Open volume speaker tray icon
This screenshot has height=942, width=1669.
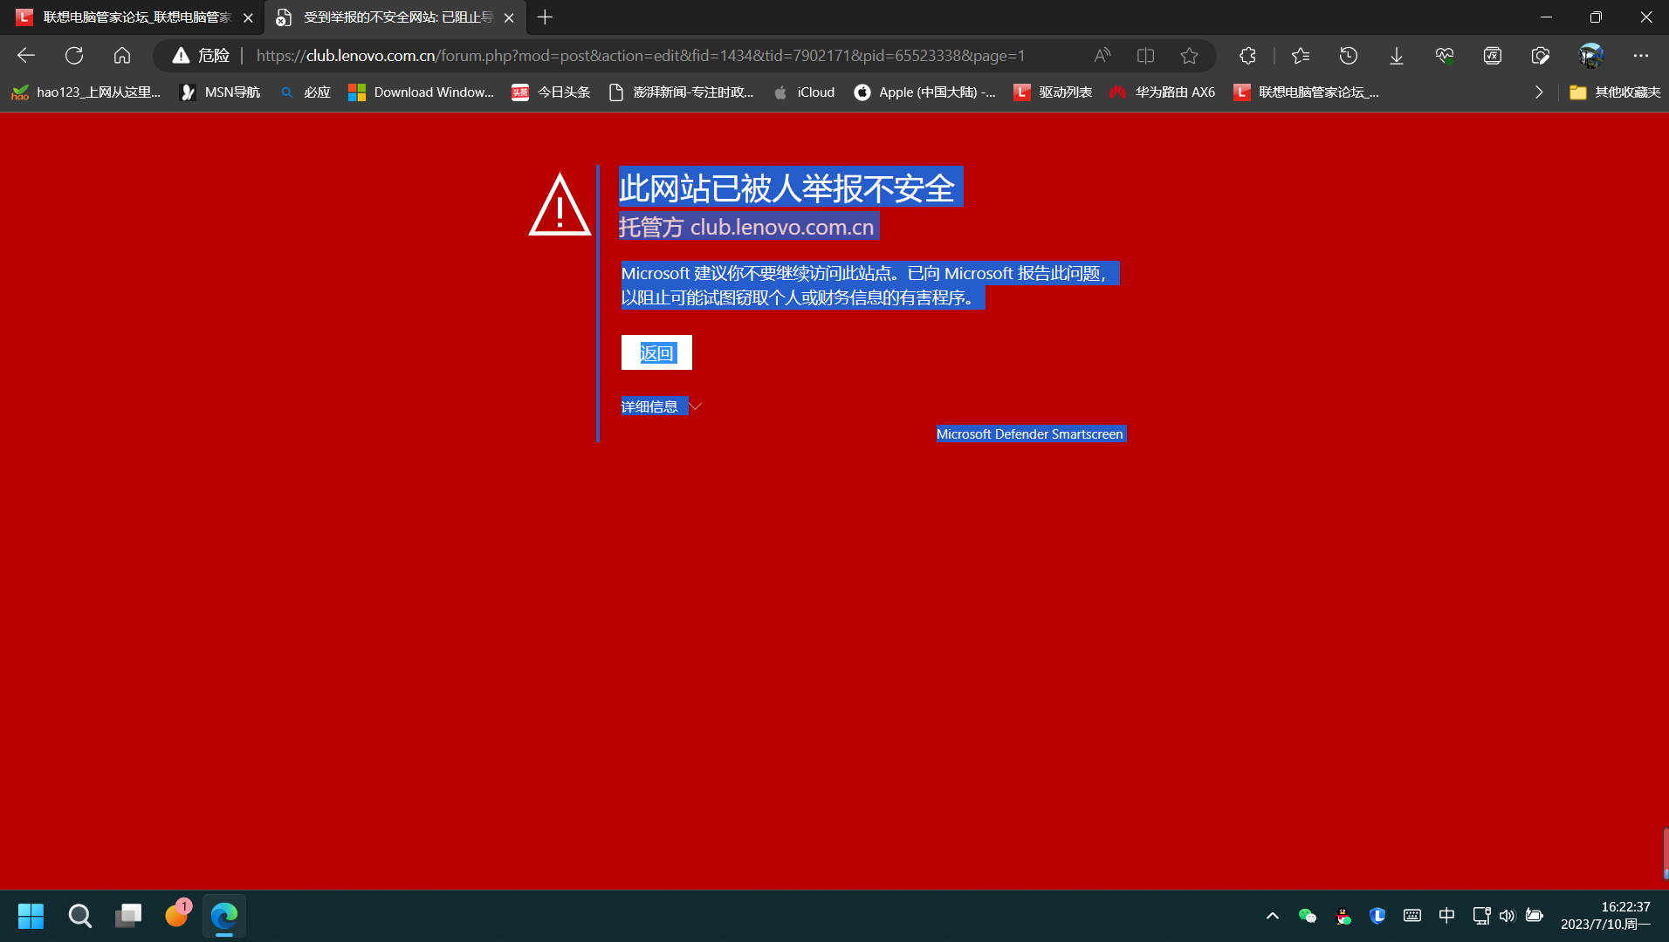tap(1508, 916)
